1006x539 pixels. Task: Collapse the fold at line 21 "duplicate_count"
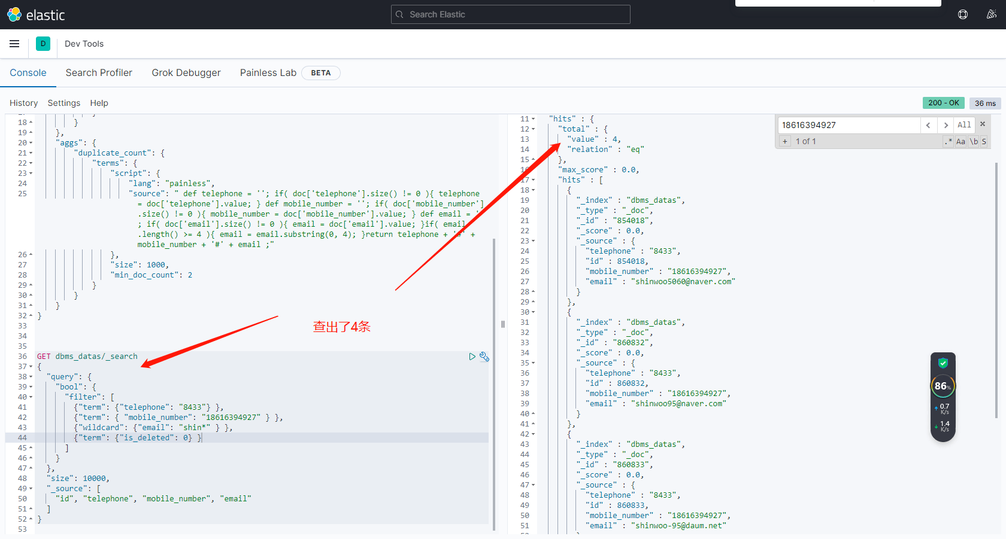click(x=31, y=153)
